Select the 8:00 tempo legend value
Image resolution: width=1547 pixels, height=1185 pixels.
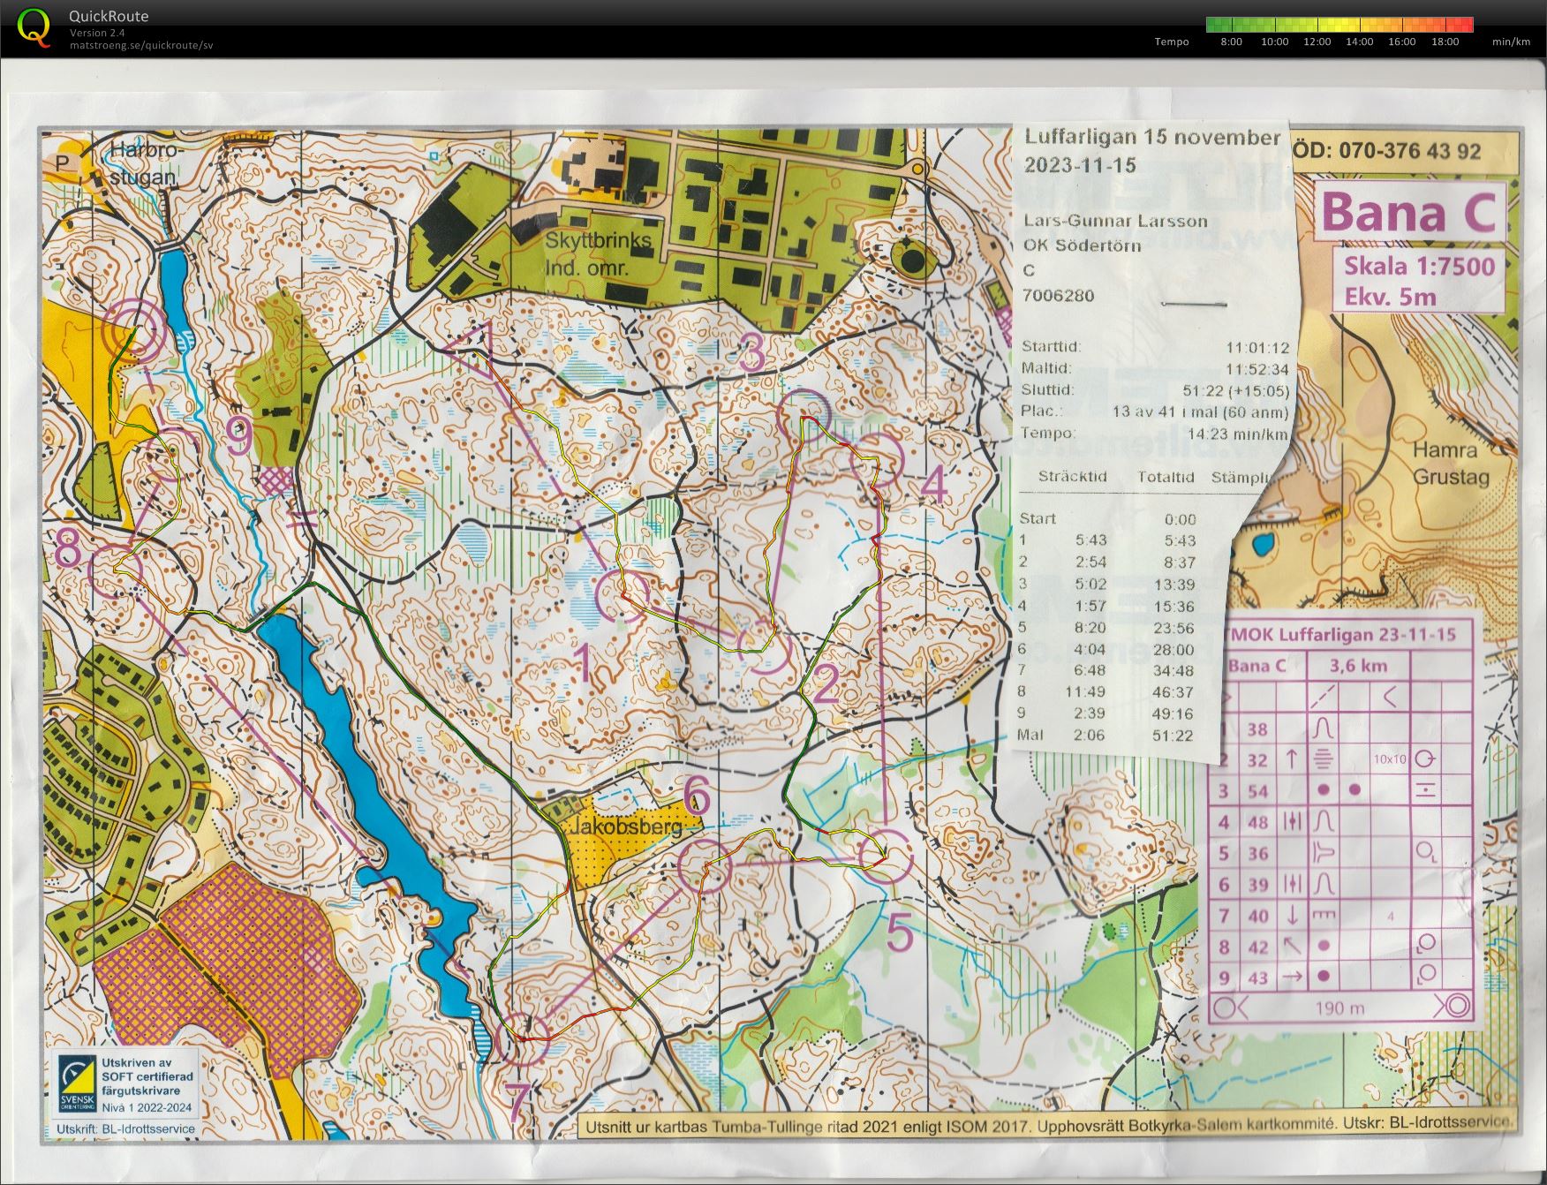[x=1231, y=42]
